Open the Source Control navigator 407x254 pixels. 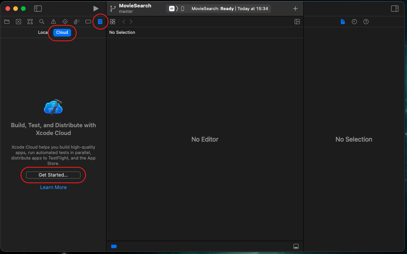pyautogui.click(x=18, y=21)
